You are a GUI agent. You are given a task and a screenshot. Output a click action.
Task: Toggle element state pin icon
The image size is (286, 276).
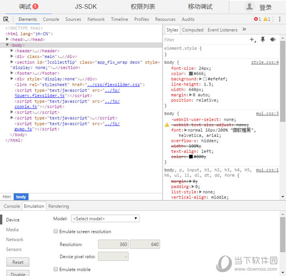tap(263, 39)
